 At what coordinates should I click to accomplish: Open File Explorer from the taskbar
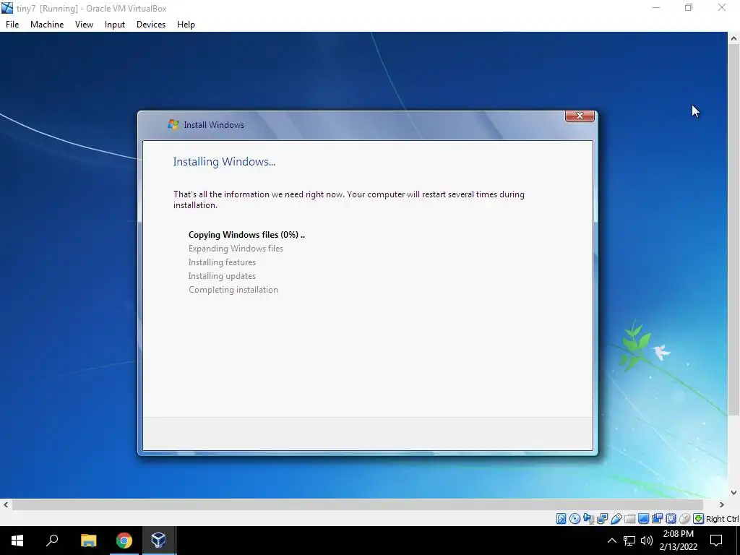point(88,541)
